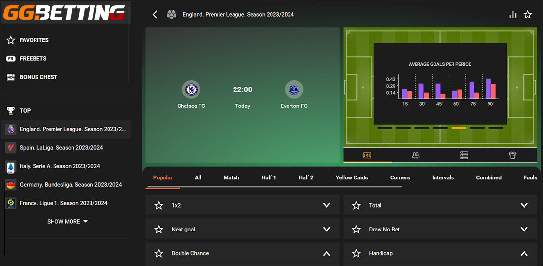The height and width of the screenshot is (266, 543).
Task: Expand the list with Show More
Action: click(x=68, y=222)
